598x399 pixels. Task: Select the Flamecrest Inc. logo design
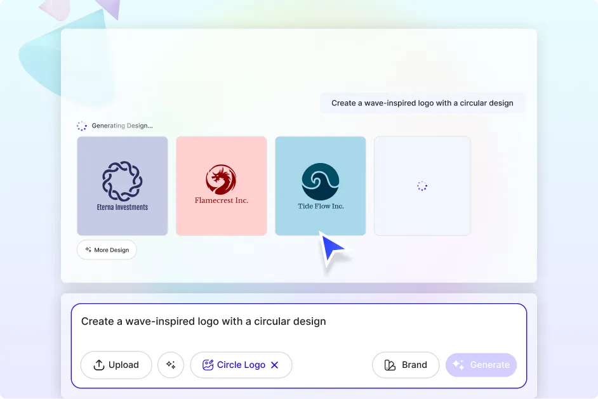(221, 185)
